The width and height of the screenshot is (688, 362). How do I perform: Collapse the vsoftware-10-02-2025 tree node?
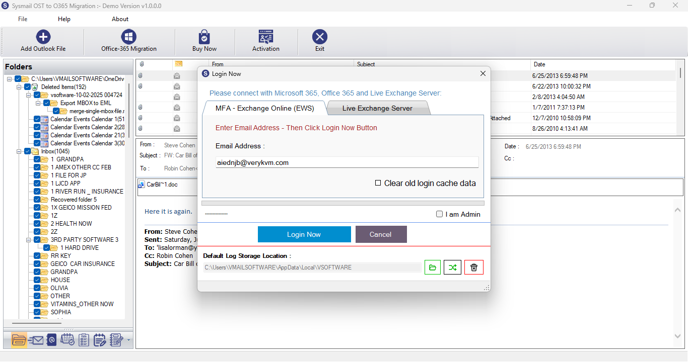coord(29,95)
